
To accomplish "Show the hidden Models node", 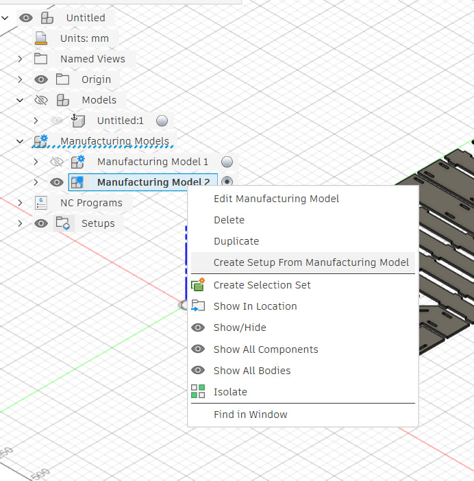I will pyautogui.click(x=41, y=100).
